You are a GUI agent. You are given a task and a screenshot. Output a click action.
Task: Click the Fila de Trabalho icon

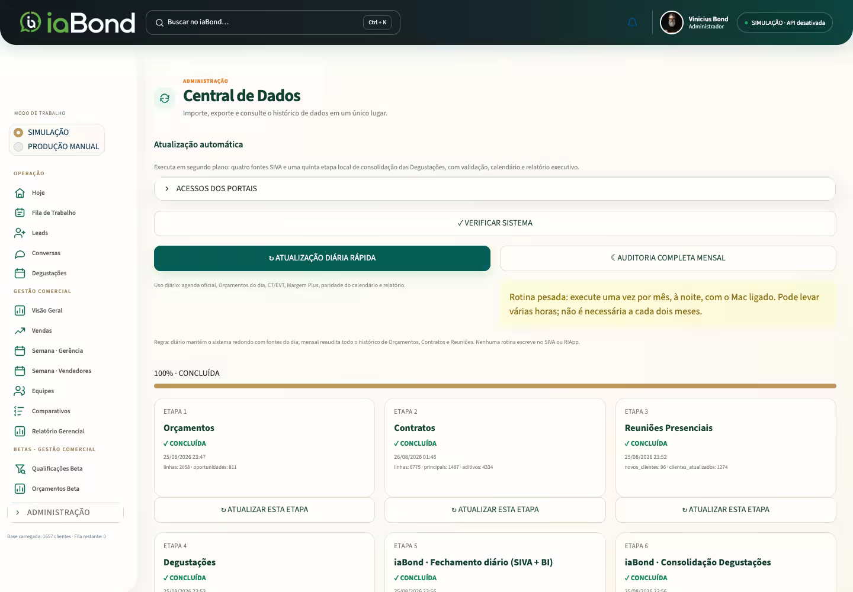(x=20, y=213)
